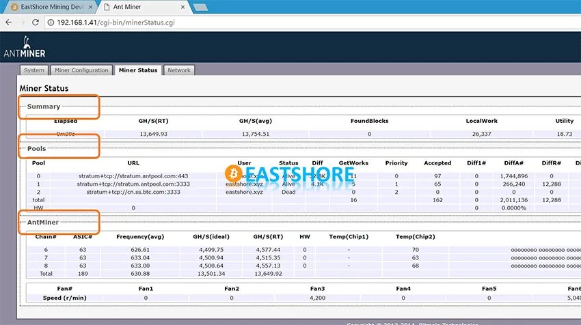Click the Fan3 speed 4,200
This screenshot has width=581, height=325.
point(318,298)
